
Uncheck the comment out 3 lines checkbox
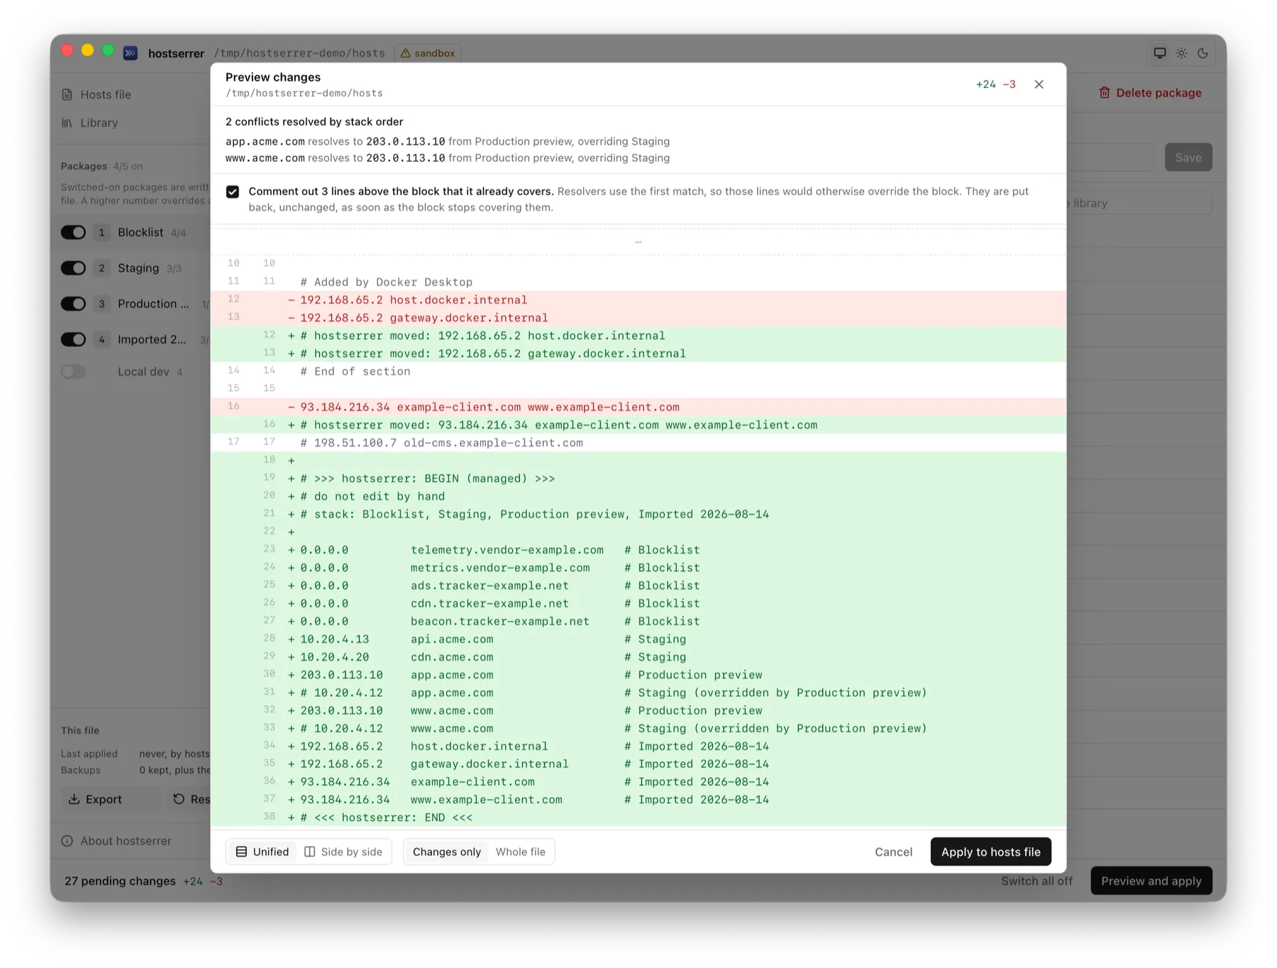[x=233, y=192]
